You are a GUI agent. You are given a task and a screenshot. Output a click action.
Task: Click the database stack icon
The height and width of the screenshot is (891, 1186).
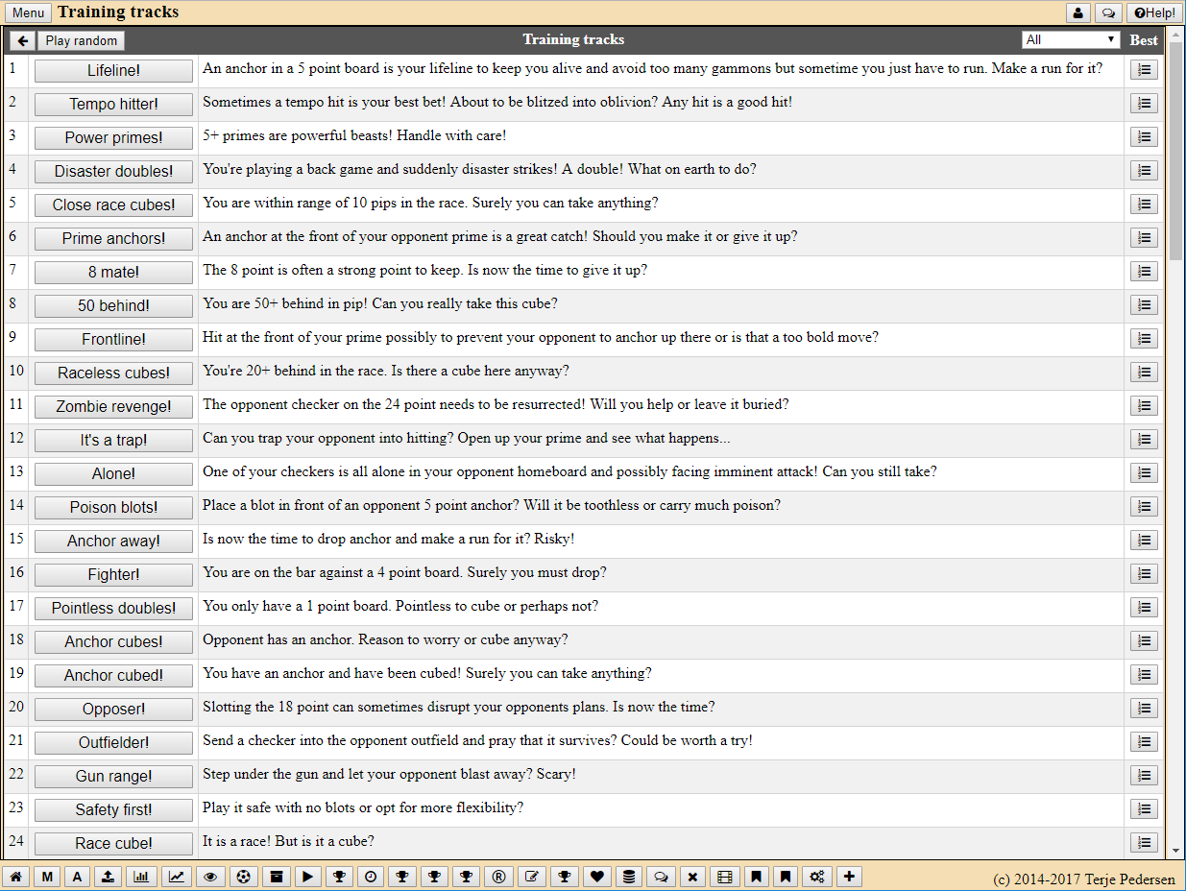click(629, 877)
